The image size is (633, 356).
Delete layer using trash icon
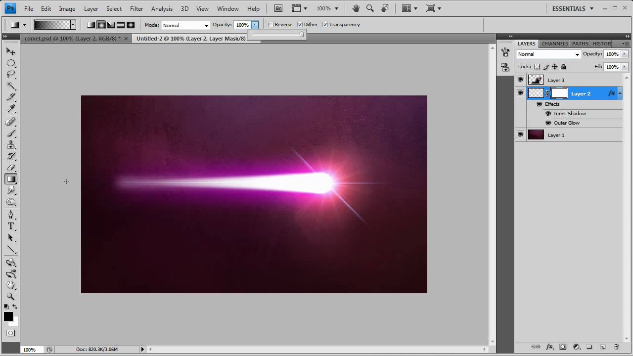(x=616, y=347)
